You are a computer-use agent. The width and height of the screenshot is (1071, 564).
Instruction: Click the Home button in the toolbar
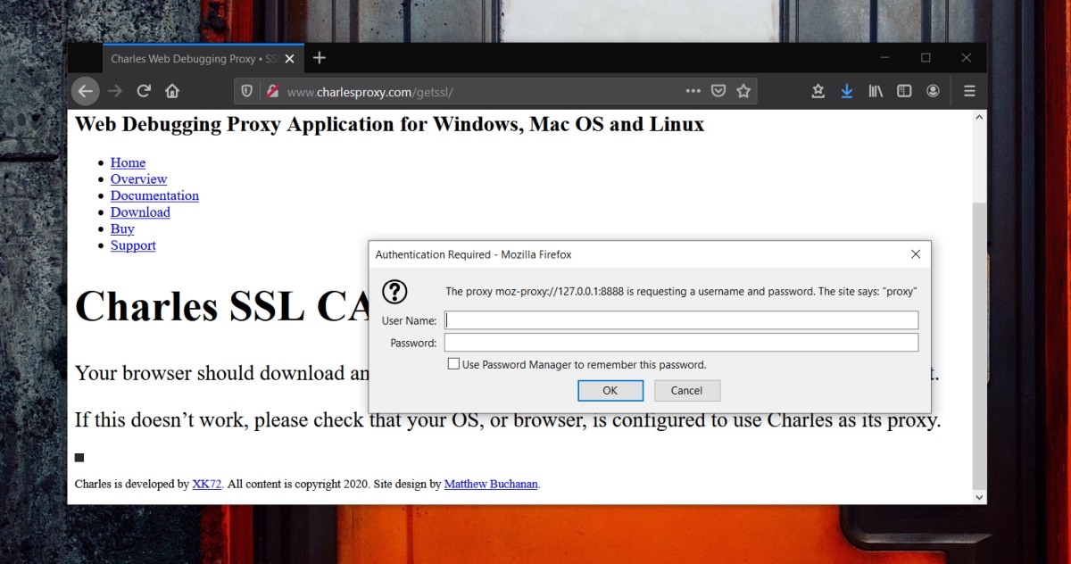pyautogui.click(x=171, y=90)
